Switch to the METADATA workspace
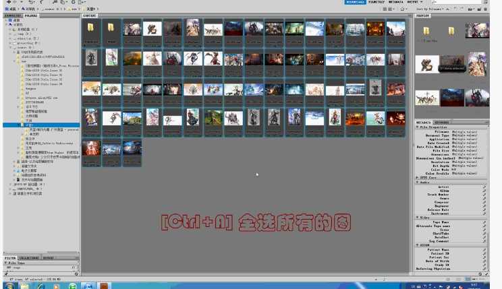The width and height of the screenshot is (502, 289). tap(395, 2)
